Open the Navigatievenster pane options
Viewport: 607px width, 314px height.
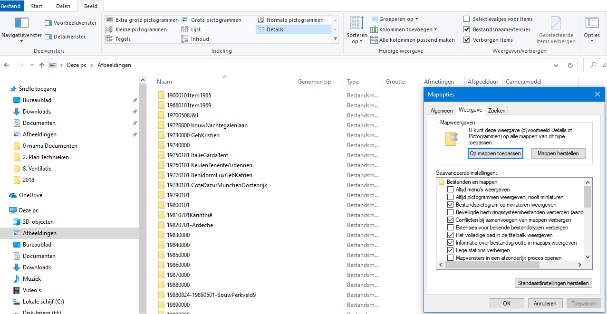tap(21, 29)
